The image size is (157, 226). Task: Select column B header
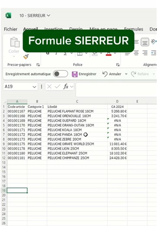coord(37,102)
